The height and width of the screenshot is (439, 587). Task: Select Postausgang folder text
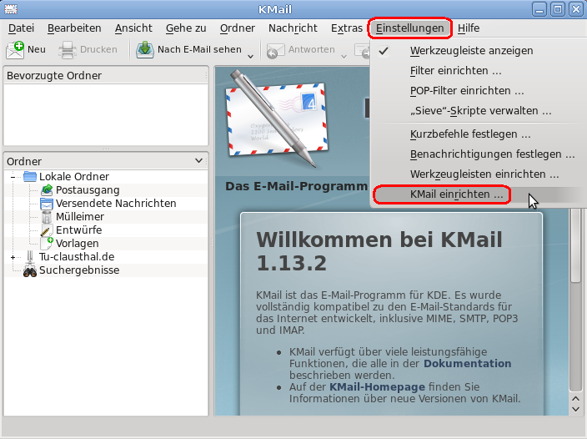pyautogui.click(x=88, y=190)
